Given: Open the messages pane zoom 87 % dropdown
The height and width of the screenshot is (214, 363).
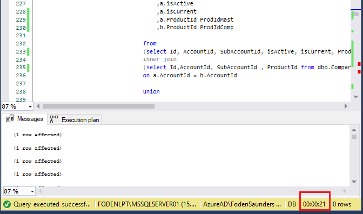Looking at the screenshot, I should (x=19, y=191).
